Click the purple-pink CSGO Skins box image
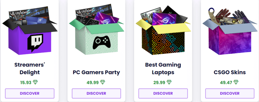The height and width of the screenshot is (102, 259). [x=230, y=31]
